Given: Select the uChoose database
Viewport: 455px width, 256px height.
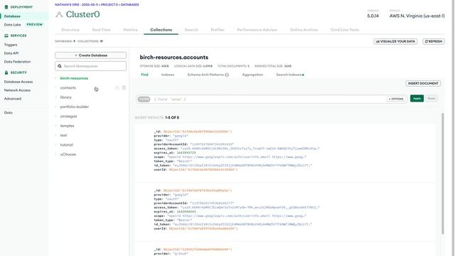Looking at the screenshot, I should [x=68, y=154].
